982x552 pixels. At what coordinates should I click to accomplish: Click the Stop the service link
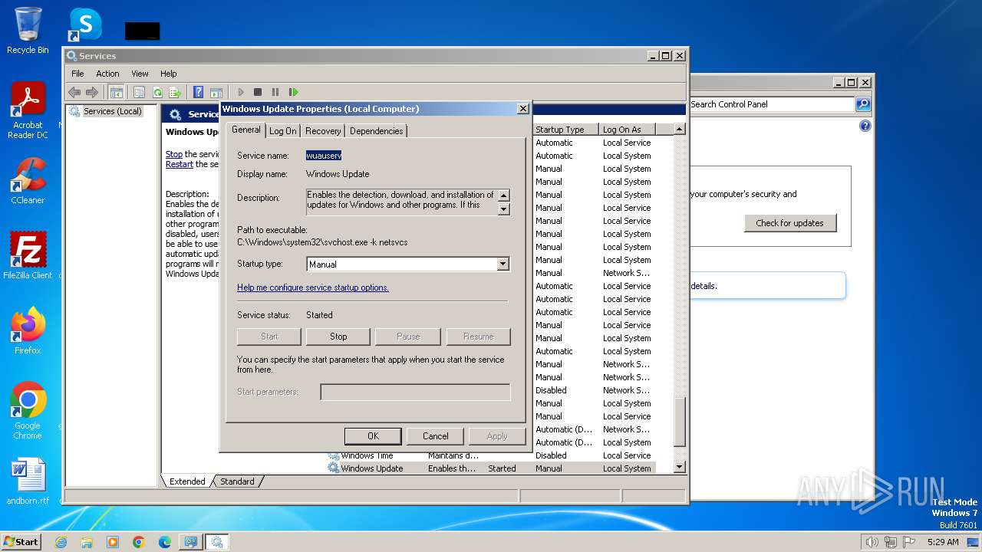point(174,154)
